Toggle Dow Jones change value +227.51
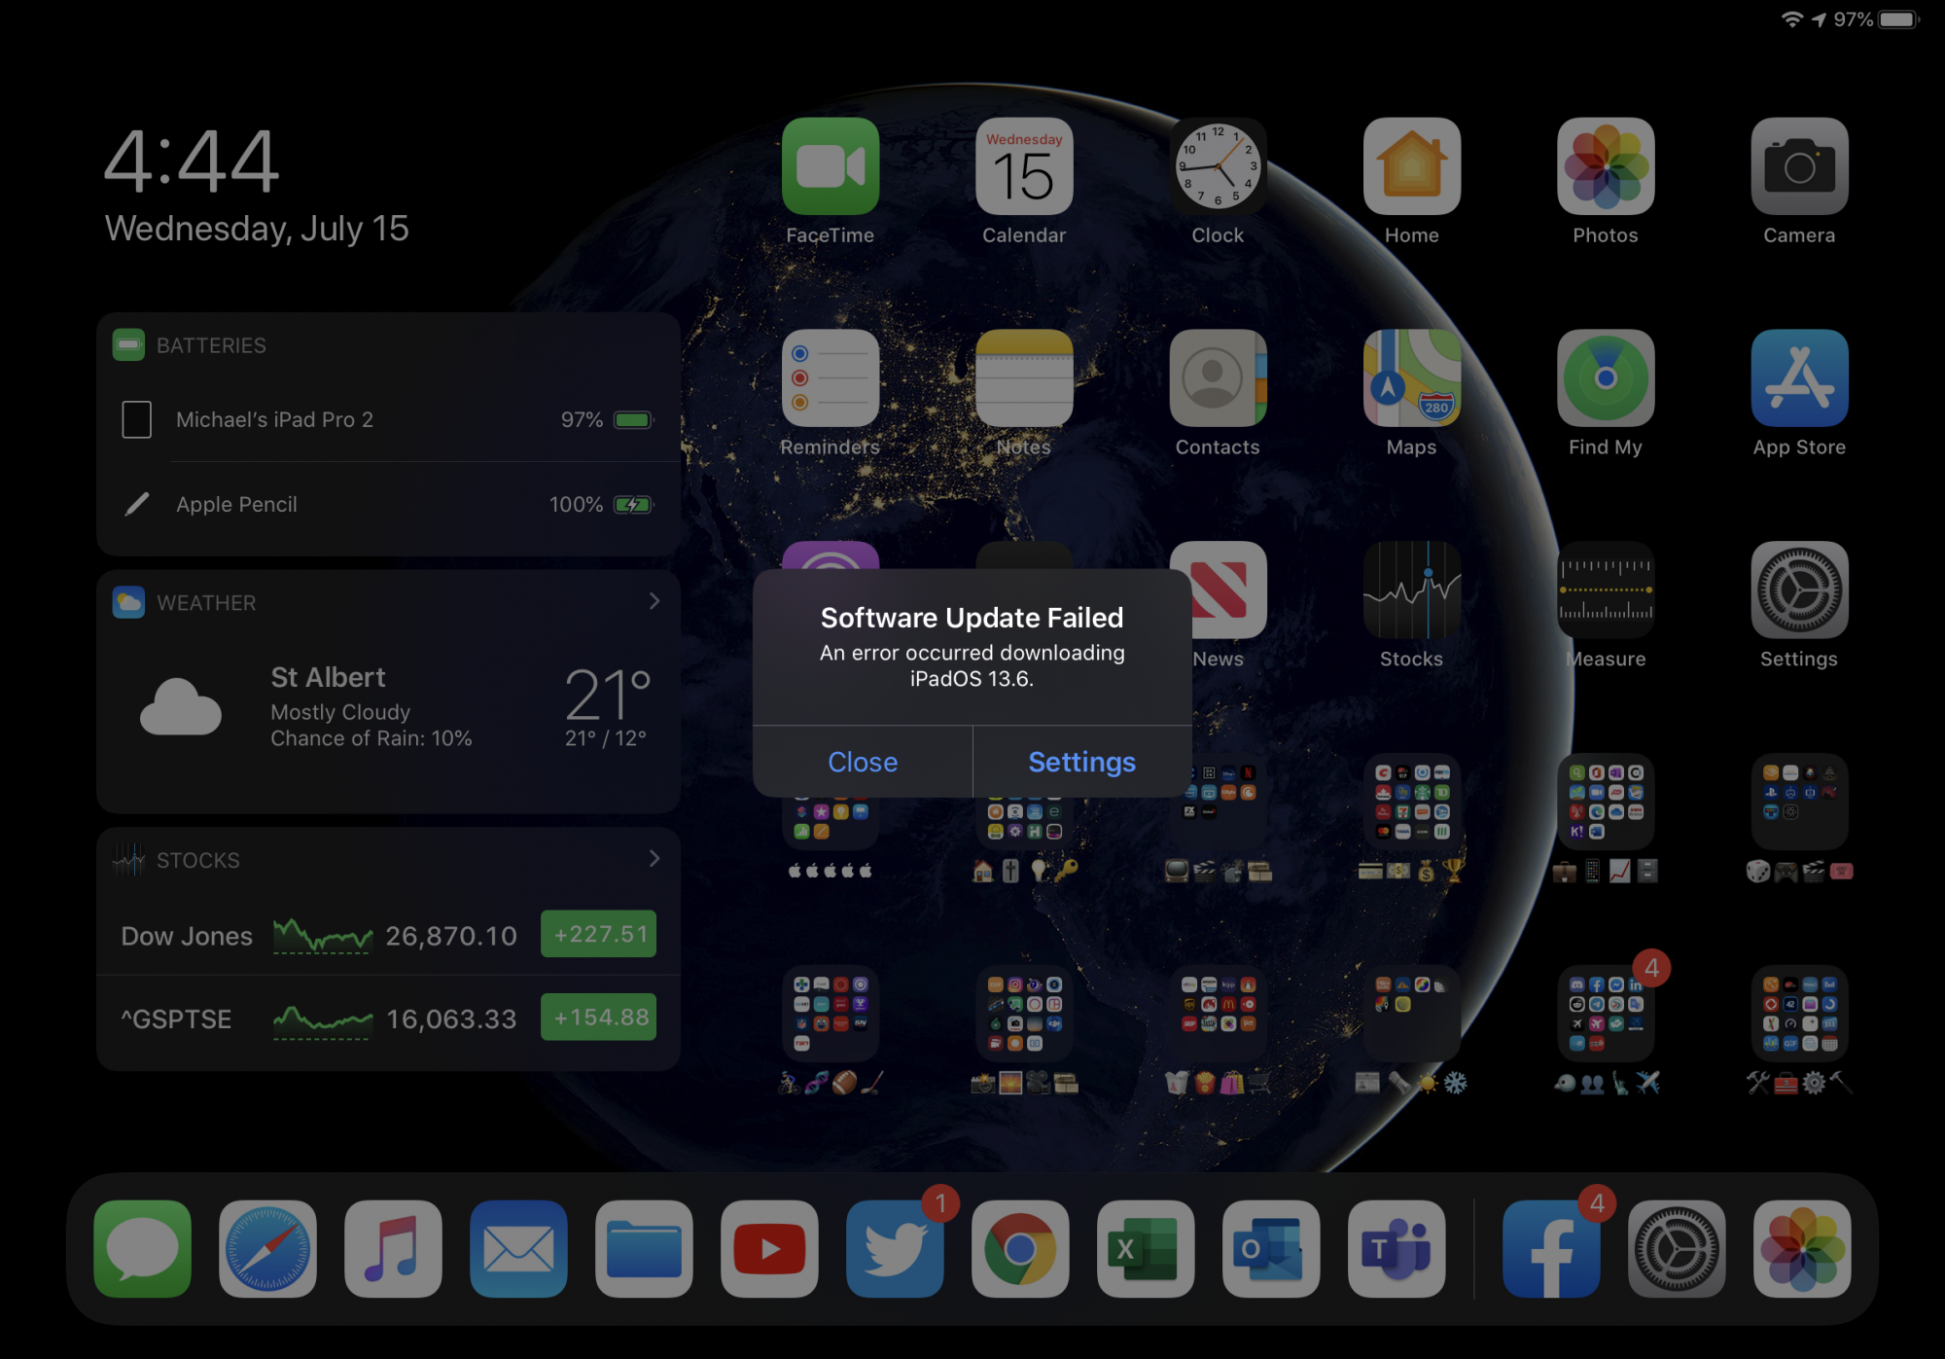 pyautogui.click(x=599, y=935)
